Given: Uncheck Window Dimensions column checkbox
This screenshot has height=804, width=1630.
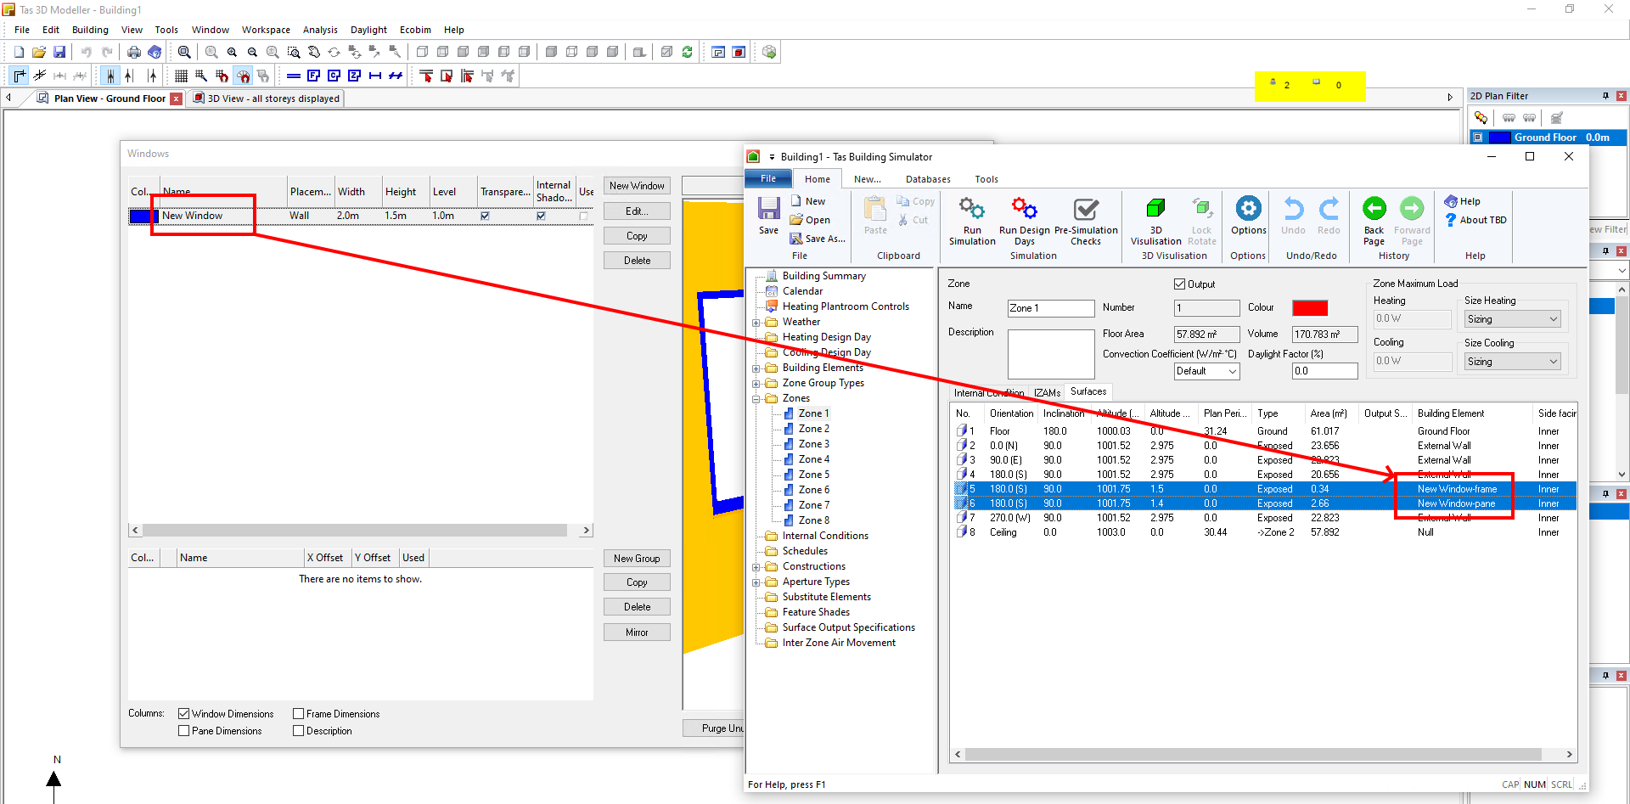Looking at the screenshot, I should coord(183,713).
